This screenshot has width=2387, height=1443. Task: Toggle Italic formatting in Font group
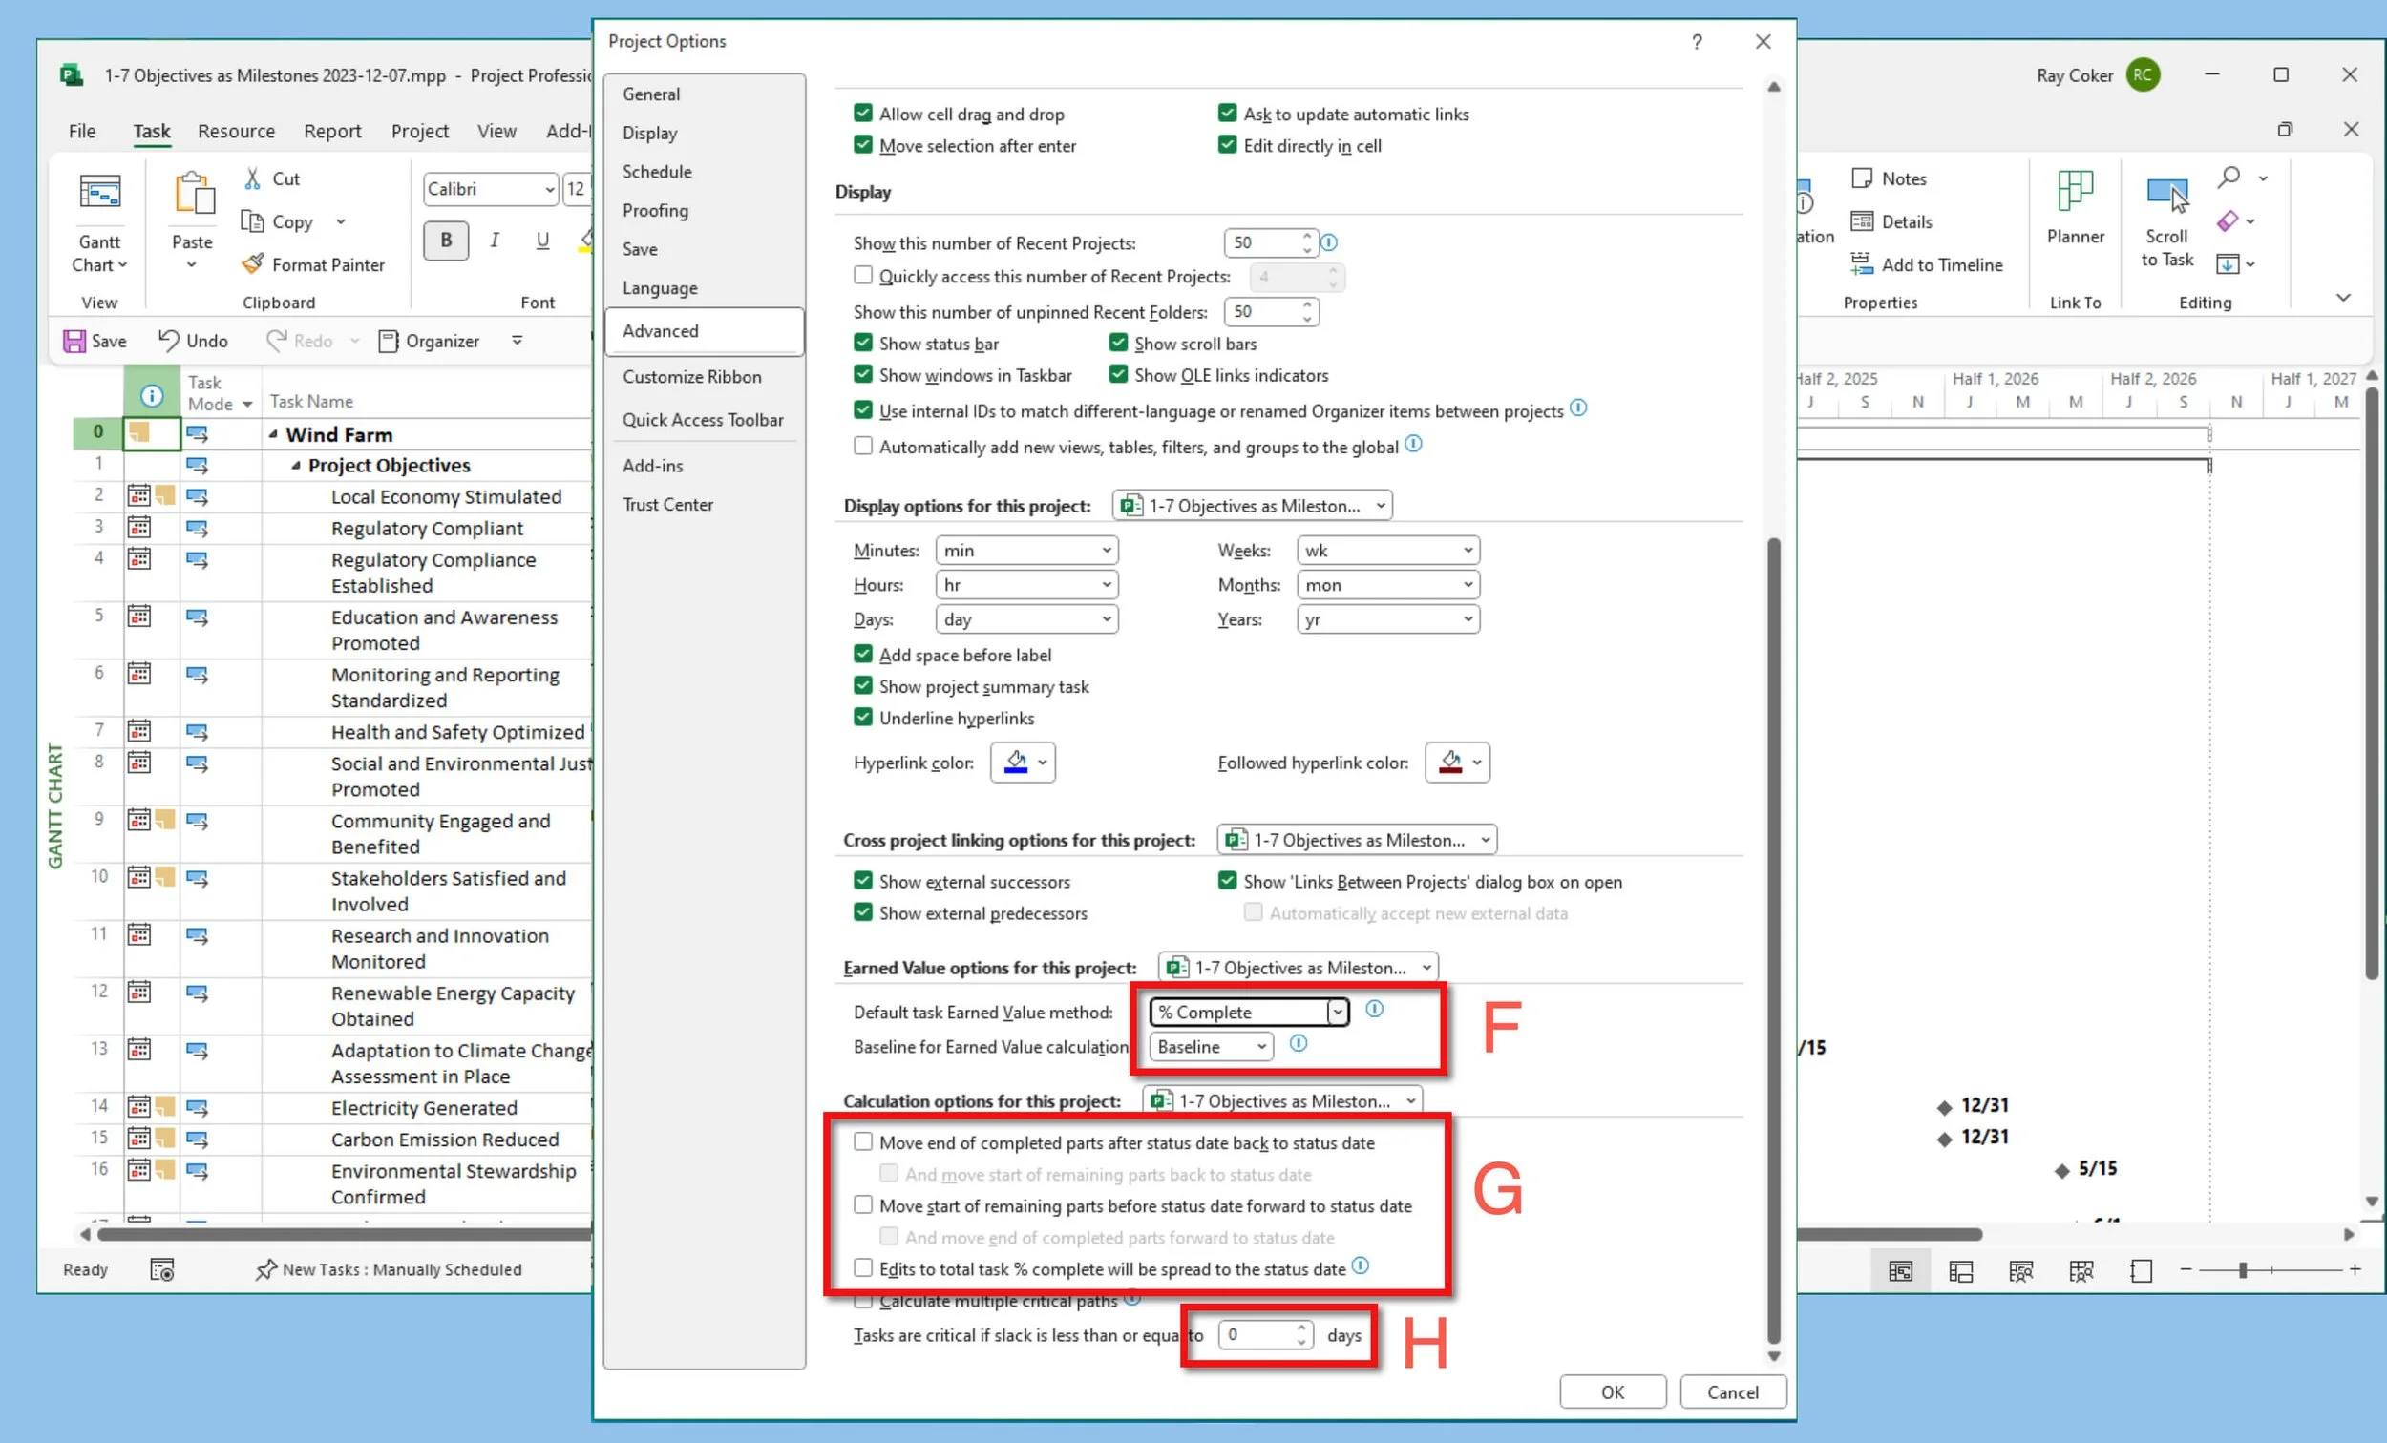(494, 240)
